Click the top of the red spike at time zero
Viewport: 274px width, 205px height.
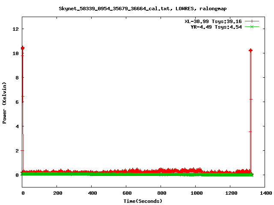pyautogui.click(x=23, y=48)
